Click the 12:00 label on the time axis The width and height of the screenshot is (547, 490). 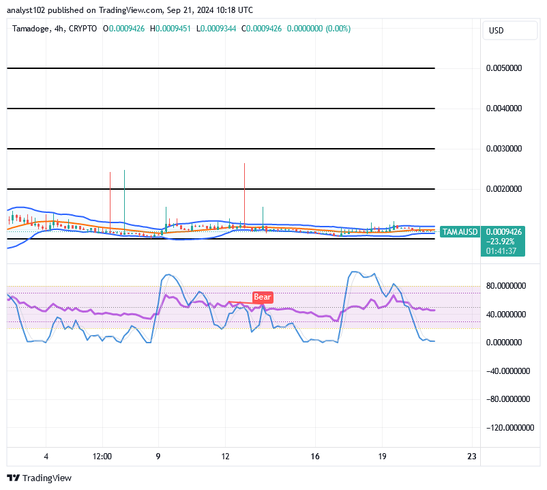(x=104, y=457)
